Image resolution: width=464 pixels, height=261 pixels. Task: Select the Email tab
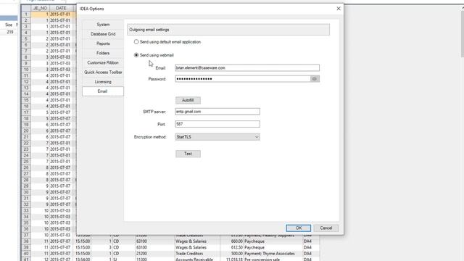103,91
